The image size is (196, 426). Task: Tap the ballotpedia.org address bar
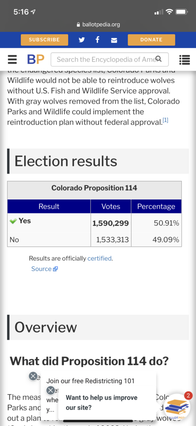coord(98,25)
